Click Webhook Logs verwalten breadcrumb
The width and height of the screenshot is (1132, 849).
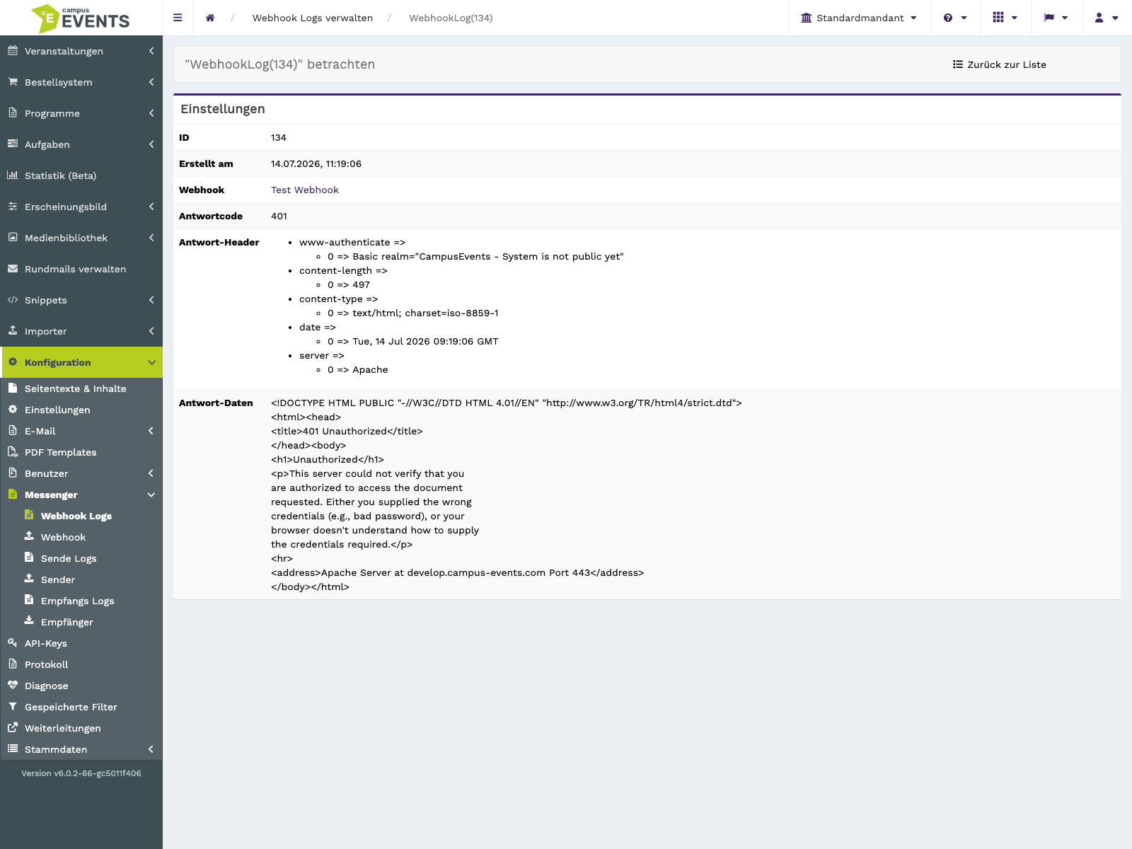313,18
